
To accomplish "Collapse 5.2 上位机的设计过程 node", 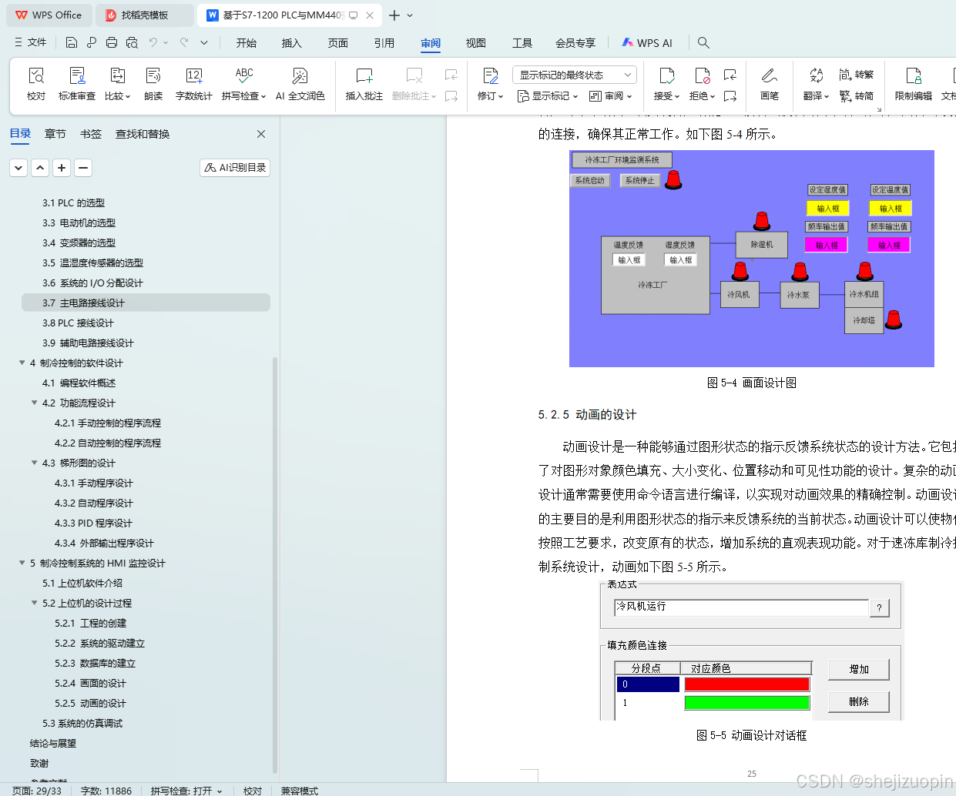I will pos(34,603).
